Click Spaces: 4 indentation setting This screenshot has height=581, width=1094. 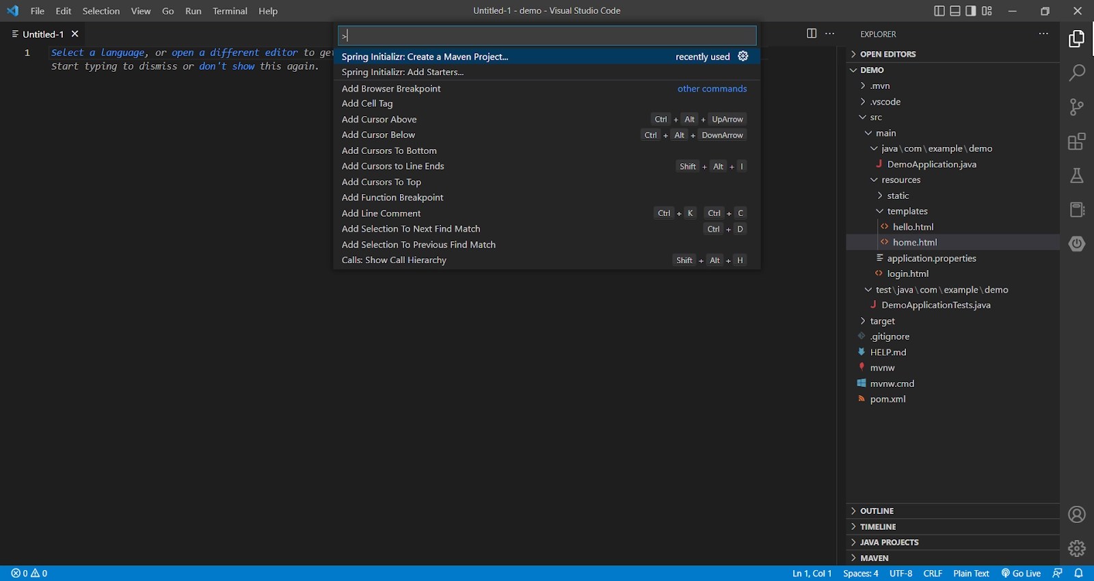click(x=861, y=573)
